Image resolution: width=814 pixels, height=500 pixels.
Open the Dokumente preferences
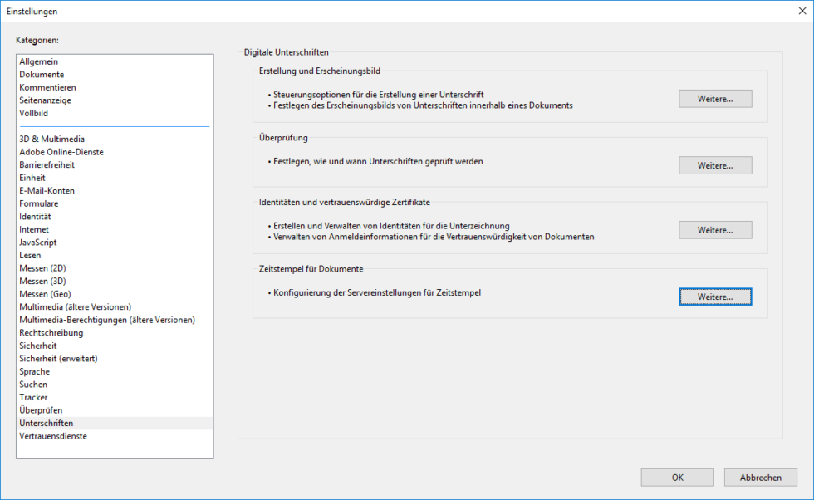(40, 74)
